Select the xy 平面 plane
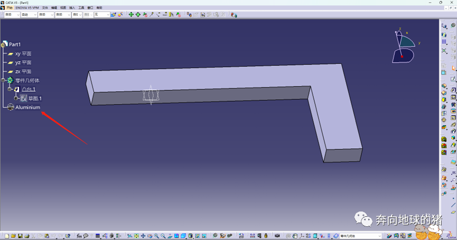This screenshot has height=240, width=457. click(x=23, y=54)
